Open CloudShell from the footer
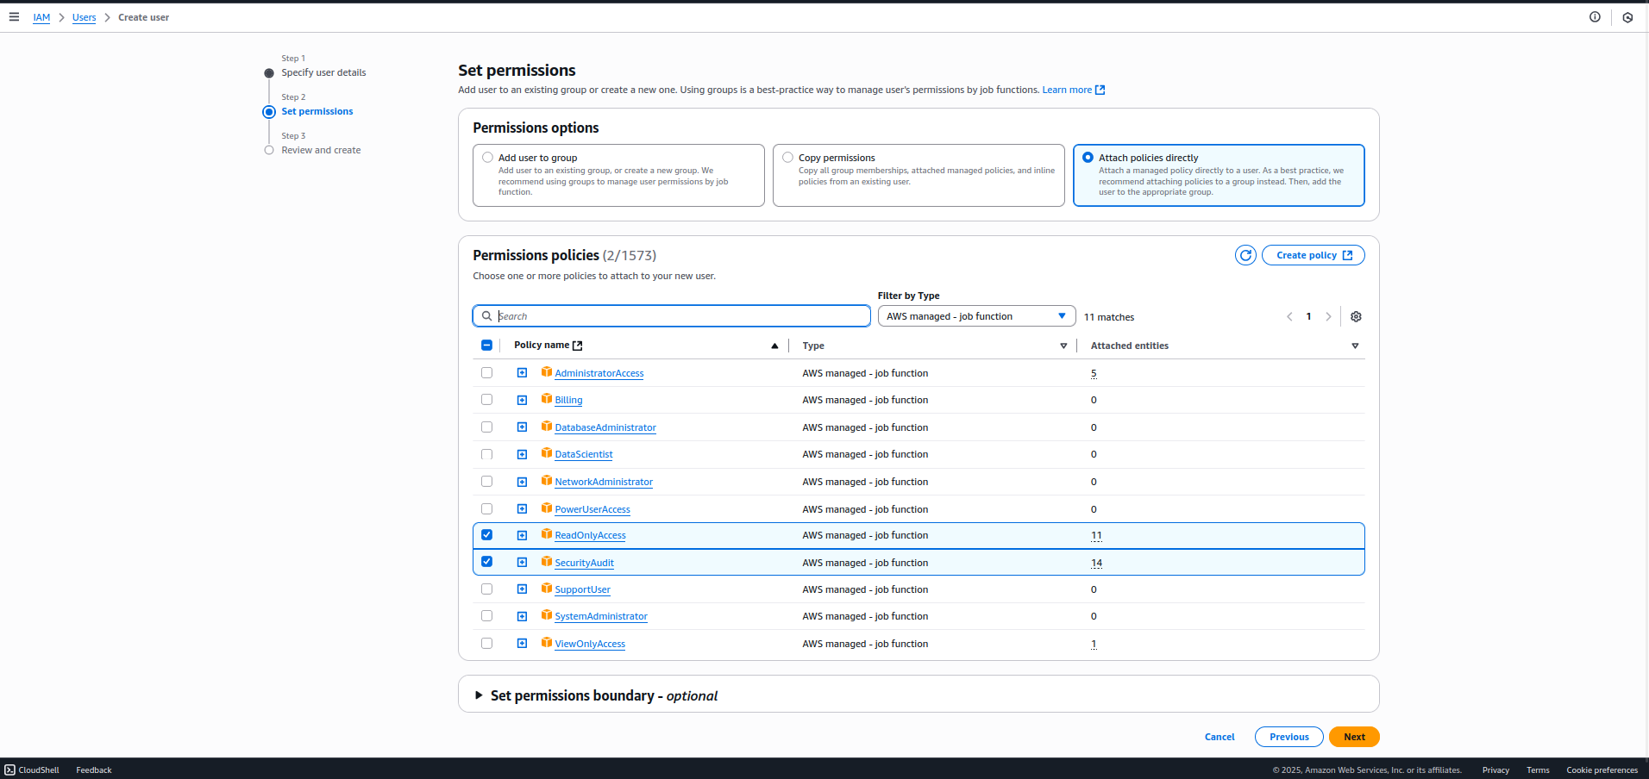Screen dimensions: 1649x779 (x=32, y=770)
